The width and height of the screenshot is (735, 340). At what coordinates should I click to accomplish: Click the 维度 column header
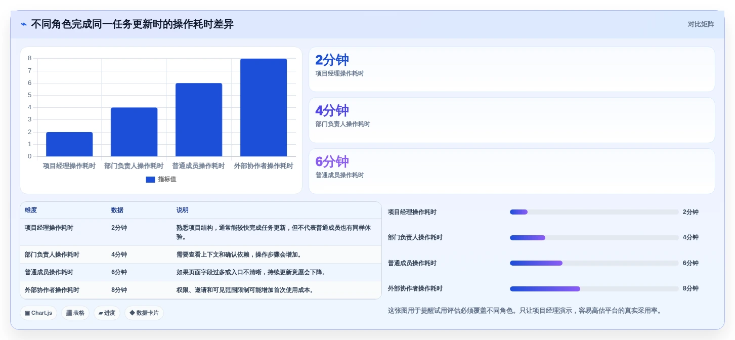31,210
